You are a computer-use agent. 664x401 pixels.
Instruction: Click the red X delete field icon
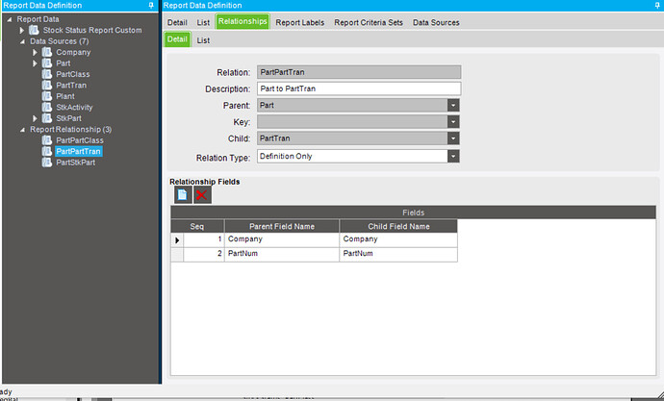point(202,195)
